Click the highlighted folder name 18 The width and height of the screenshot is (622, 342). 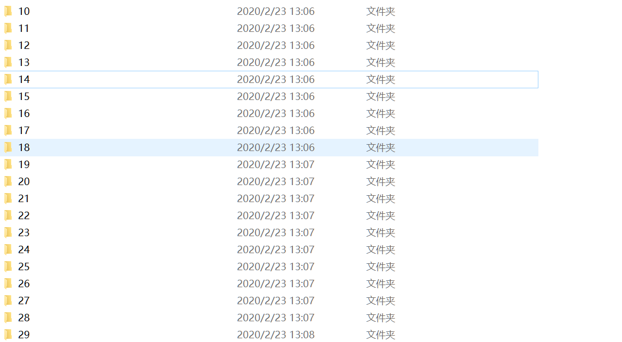pyautogui.click(x=24, y=147)
